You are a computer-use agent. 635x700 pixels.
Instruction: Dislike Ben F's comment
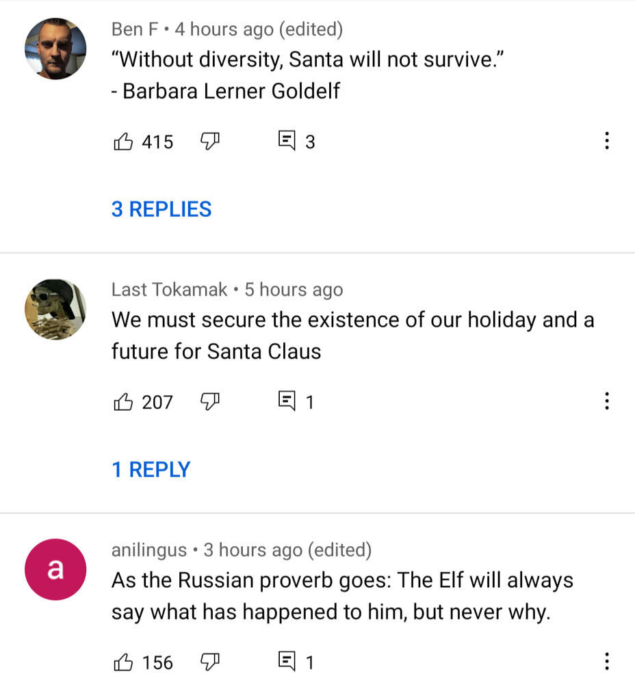(209, 142)
